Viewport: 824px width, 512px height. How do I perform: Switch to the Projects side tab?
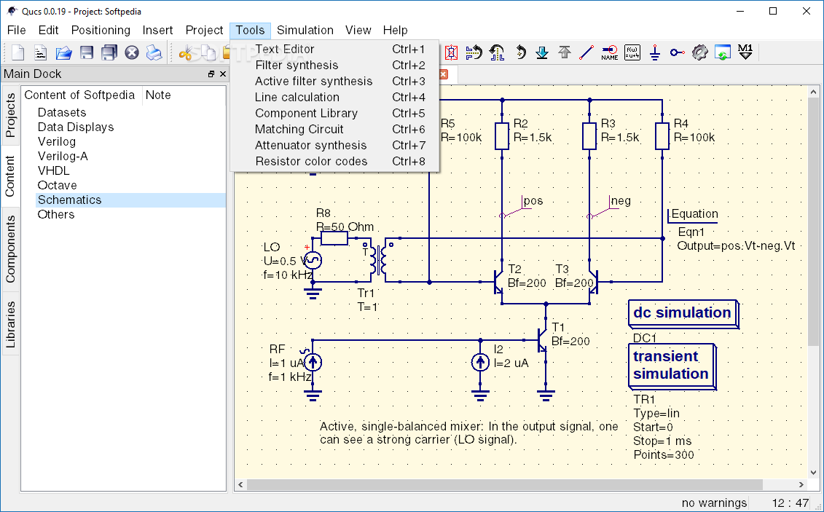[x=10, y=114]
